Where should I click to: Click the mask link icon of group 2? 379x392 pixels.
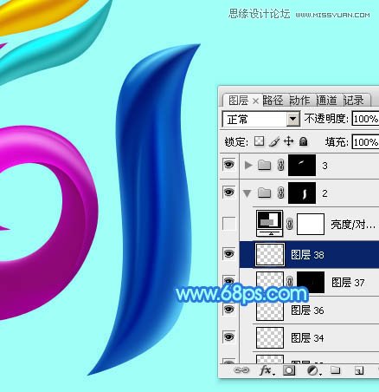281,193
